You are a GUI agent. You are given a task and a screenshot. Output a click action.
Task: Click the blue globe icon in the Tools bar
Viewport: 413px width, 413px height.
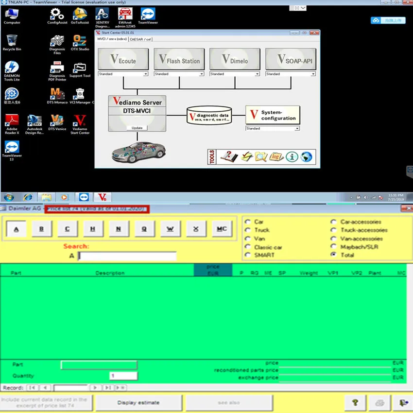(x=306, y=157)
